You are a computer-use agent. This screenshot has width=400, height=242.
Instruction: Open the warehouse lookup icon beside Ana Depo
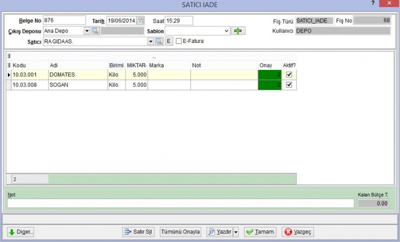tap(95, 31)
